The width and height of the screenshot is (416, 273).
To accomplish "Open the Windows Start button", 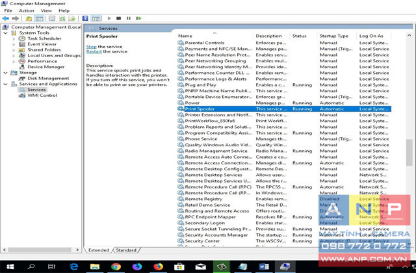I will coord(10,266).
